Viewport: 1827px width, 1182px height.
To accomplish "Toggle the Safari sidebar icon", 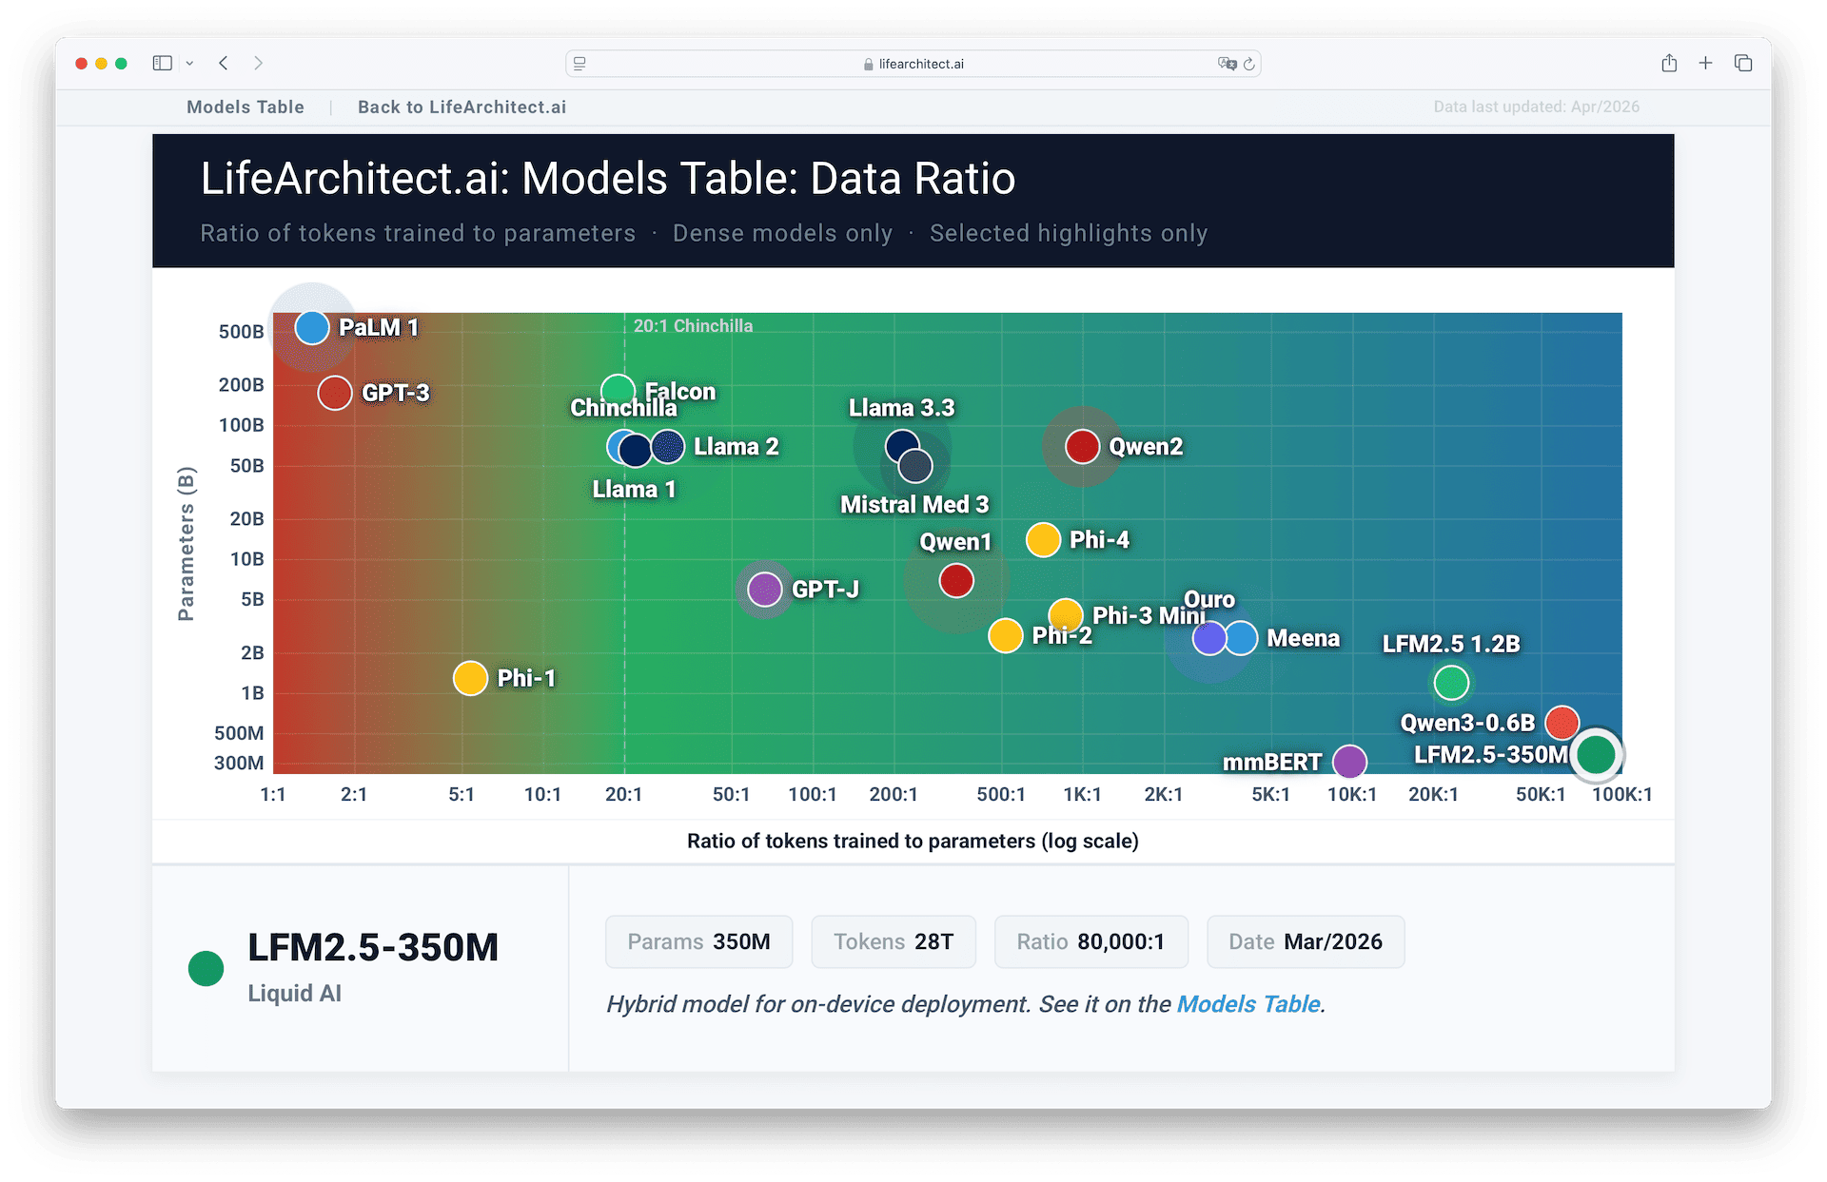I will point(162,64).
